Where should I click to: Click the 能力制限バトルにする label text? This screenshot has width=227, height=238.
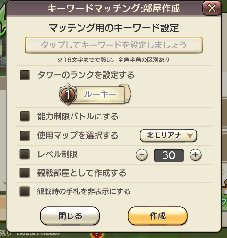coord(78,116)
